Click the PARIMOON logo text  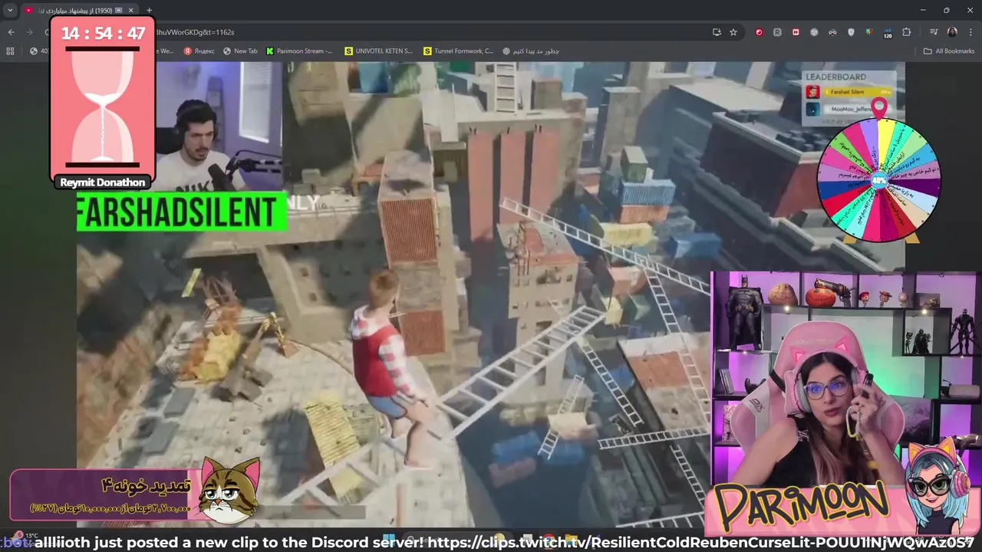point(802,506)
